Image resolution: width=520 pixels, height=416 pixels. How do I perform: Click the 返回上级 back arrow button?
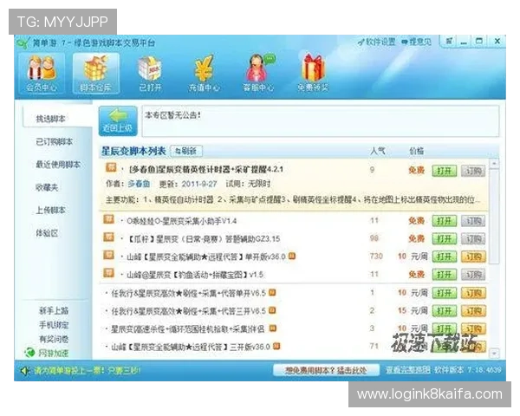pos(118,121)
